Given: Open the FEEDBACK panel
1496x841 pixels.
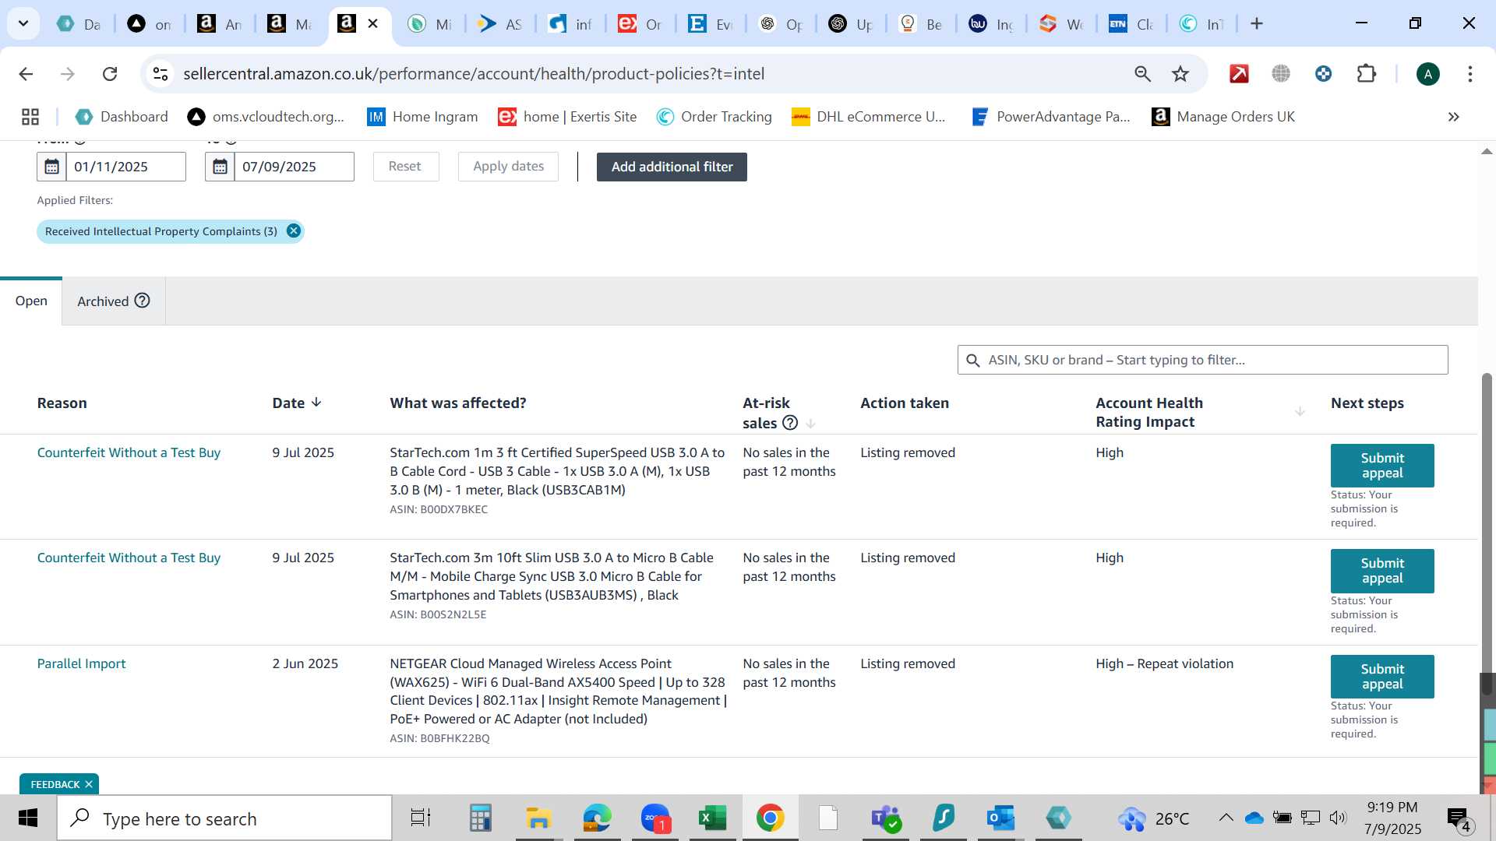Looking at the screenshot, I should (x=55, y=784).
